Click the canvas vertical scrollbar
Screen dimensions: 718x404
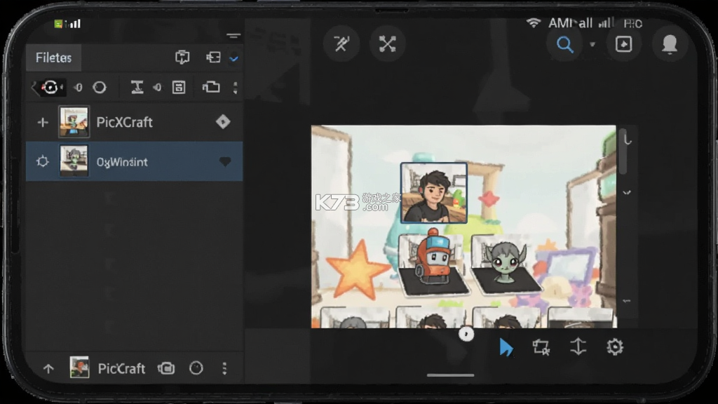tap(623, 151)
